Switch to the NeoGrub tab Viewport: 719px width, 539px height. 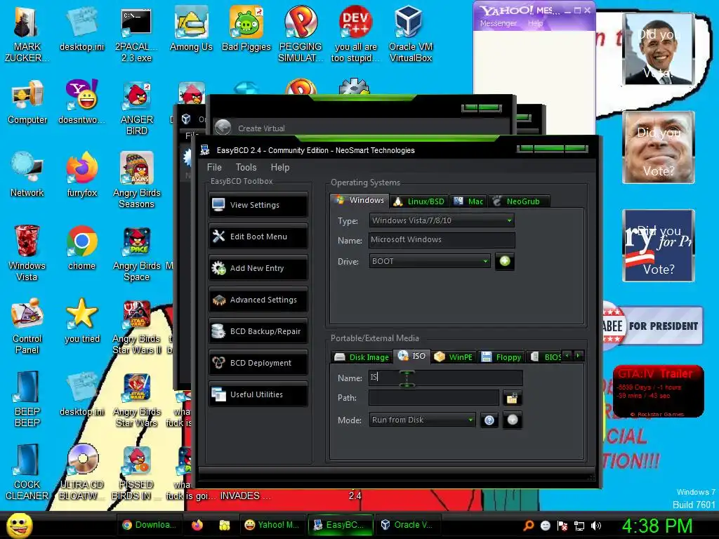click(517, 201)
